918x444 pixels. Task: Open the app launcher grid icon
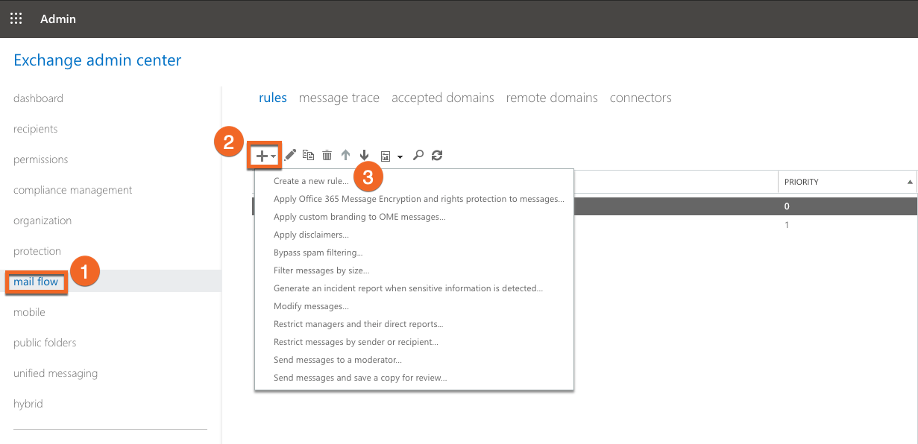(16, 19)
